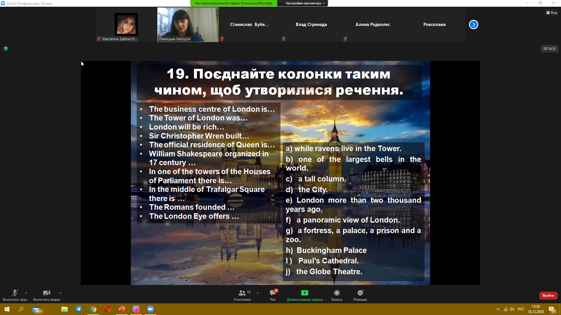Show next participants with blue arrow
The width and height of the screenshot is (561, 315).
[473, 24]
